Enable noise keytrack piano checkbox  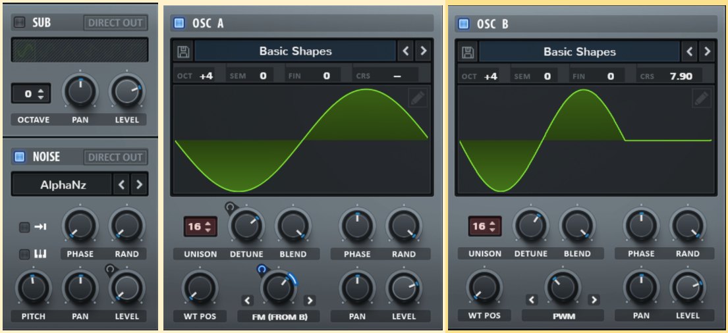pyautogui.click(x=24, y=253)
